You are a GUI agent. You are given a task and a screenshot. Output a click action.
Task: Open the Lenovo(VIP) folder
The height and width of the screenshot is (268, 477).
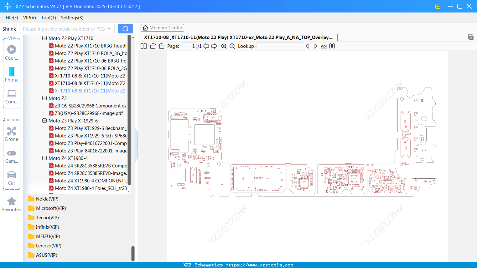coord(45,246)
